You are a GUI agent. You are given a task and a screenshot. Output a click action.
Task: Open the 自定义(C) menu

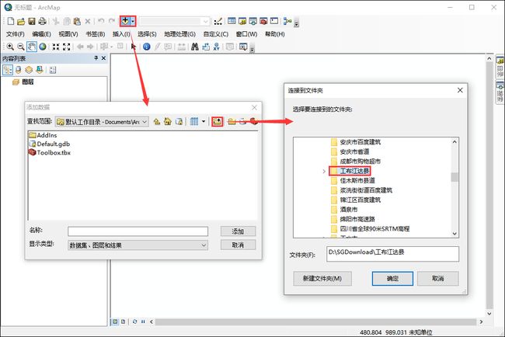215,34
